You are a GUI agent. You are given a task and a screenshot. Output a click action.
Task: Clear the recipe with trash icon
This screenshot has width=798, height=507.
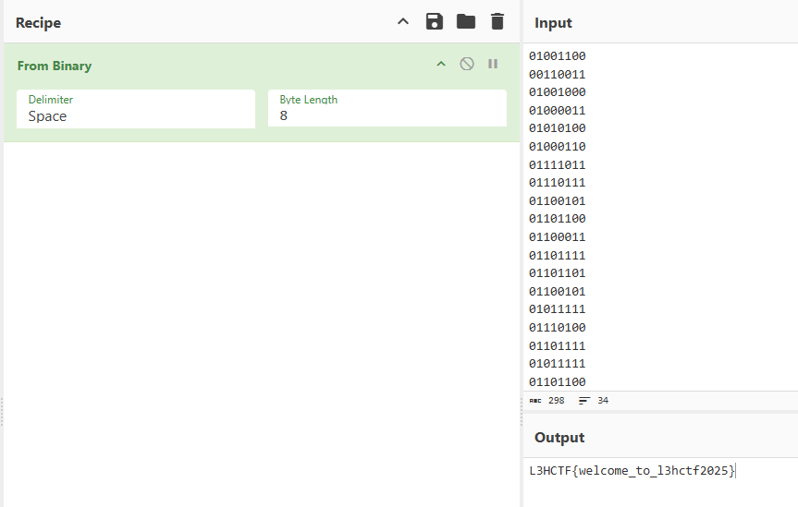(497, 22)
